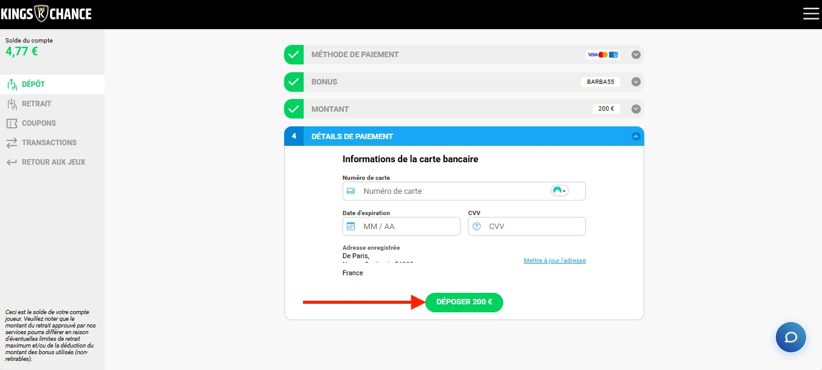Click the Mettre à jour l'adresse link
This screenshot has height=370, width=822.
(554, 261)
